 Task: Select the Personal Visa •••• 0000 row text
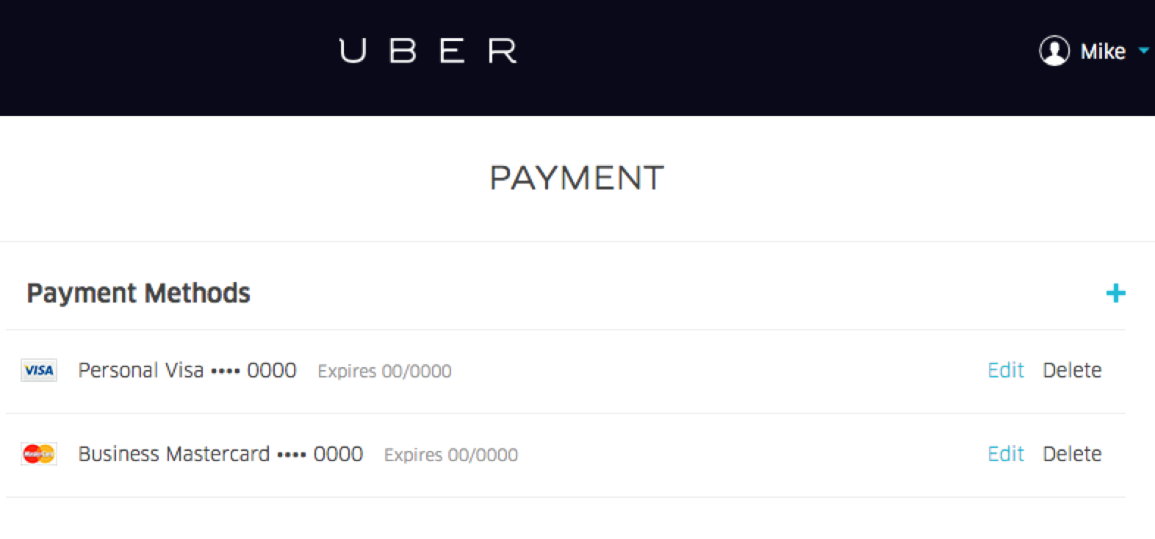187,370
